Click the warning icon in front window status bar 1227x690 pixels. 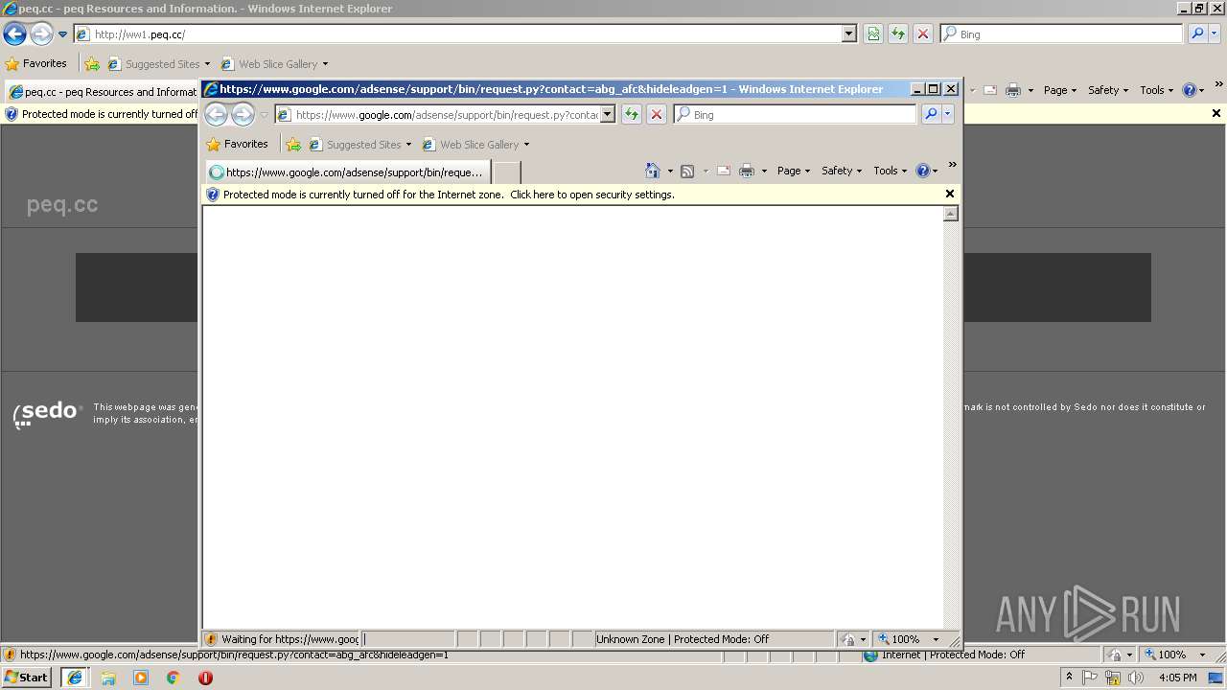212,639
